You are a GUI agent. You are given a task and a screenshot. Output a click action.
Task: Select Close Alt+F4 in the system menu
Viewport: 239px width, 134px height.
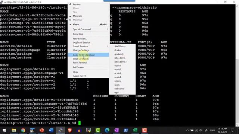pyautogui.click(x=89, y=25)
